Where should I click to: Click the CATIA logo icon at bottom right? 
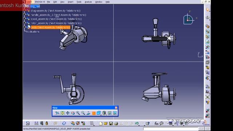[x=206, y=123]
